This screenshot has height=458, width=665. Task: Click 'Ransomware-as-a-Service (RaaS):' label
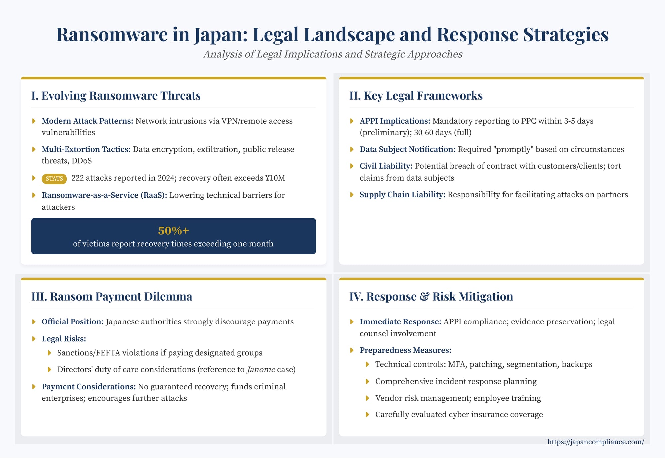pos(104,195)
